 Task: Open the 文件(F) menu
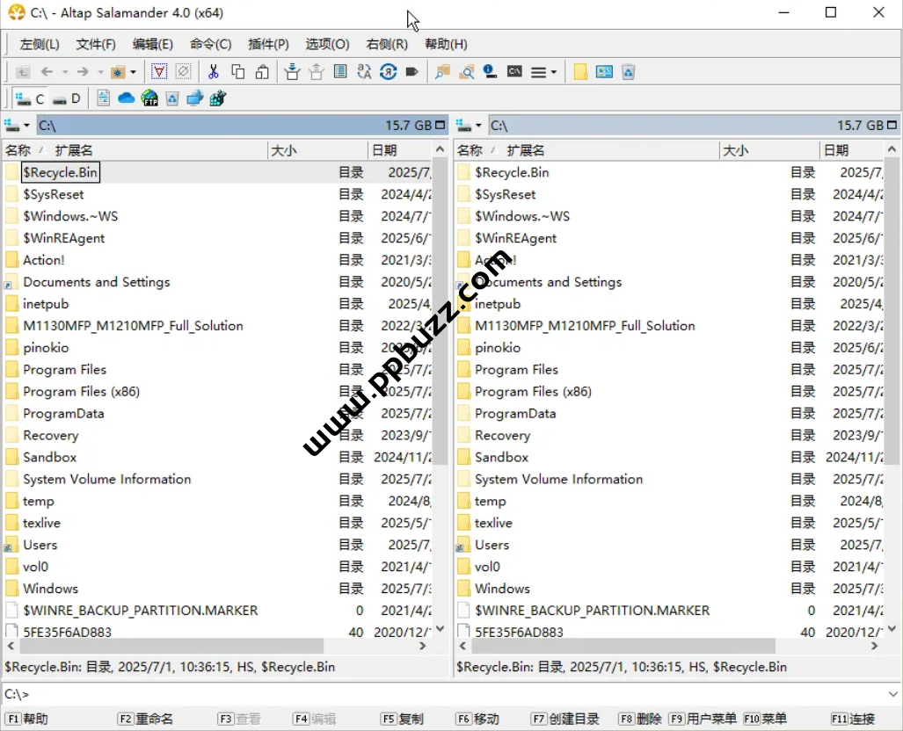point(96,44)
